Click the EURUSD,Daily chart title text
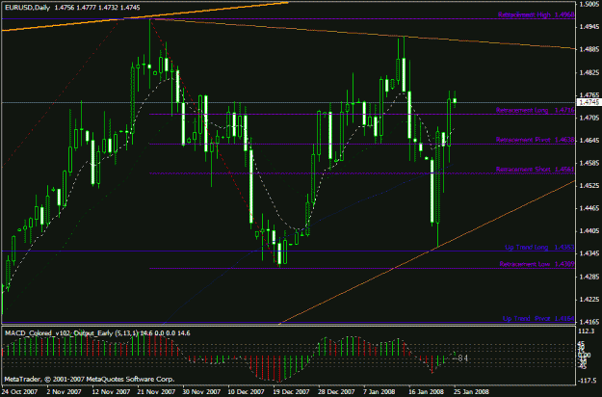The image size is (602, 397). coord(27,8)
